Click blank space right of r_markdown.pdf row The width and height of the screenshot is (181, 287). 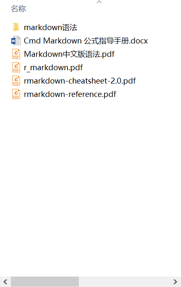[x=131, y=68]
